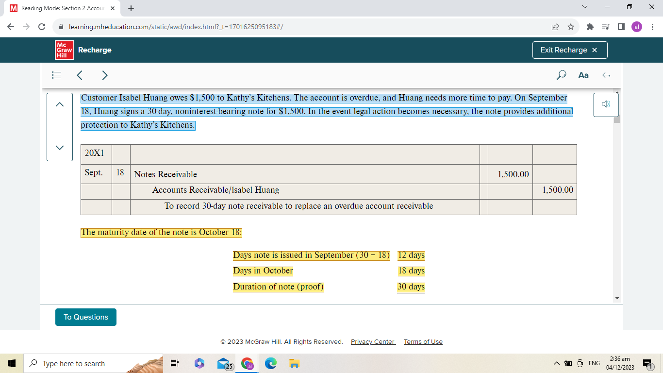Exit Recharge mode
The width and height of the screenshot is (663, 373).
pos(569,50)
